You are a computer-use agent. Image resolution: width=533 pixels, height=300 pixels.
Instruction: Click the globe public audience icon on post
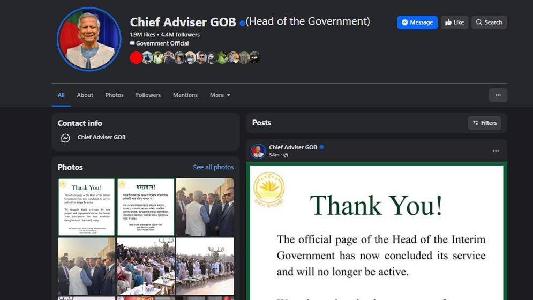point(286,155)
